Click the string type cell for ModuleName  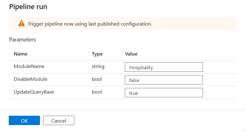(98, 66)
